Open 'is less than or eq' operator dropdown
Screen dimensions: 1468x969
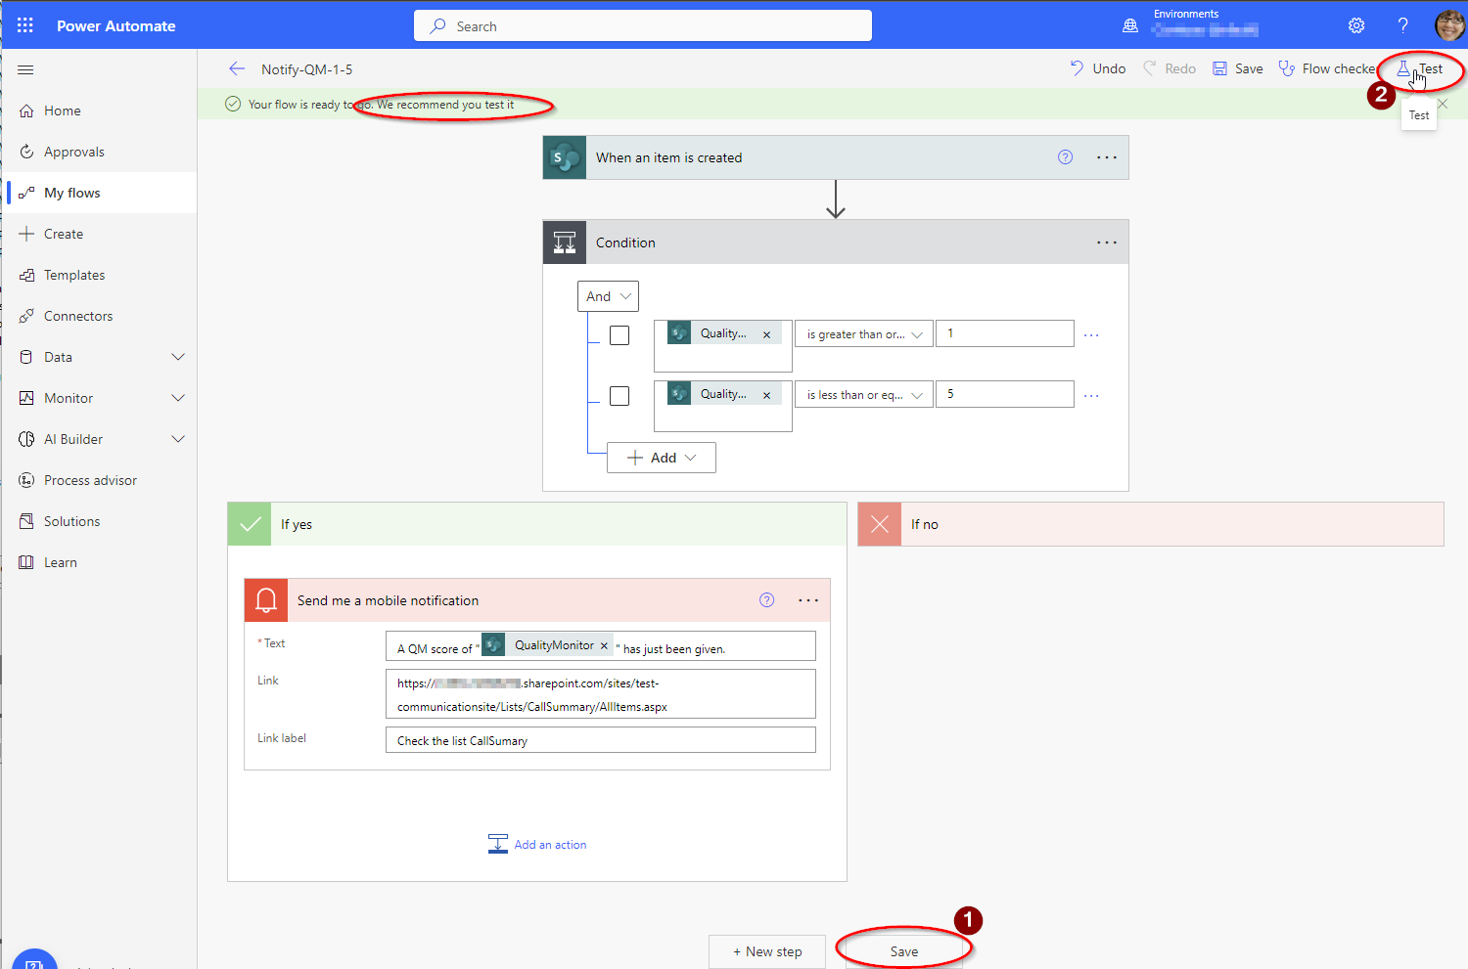(x=863, y=395)
